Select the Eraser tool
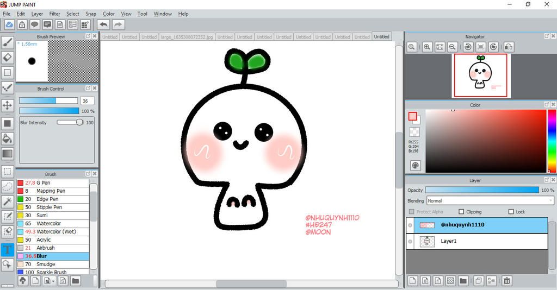This screenshot has width=557, height=290. (x=8, y=58)
